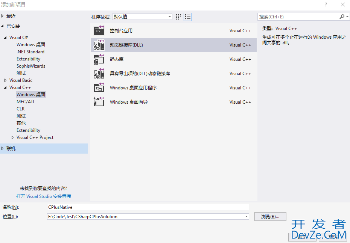Viewport: 350px width, 243px height.
Task: Collapse the 已安装 section
Action: pyautogui.click(x=3, y=26)
